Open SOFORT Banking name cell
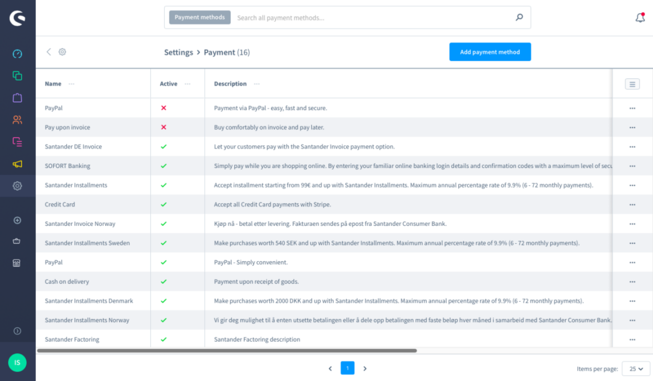 67,166
